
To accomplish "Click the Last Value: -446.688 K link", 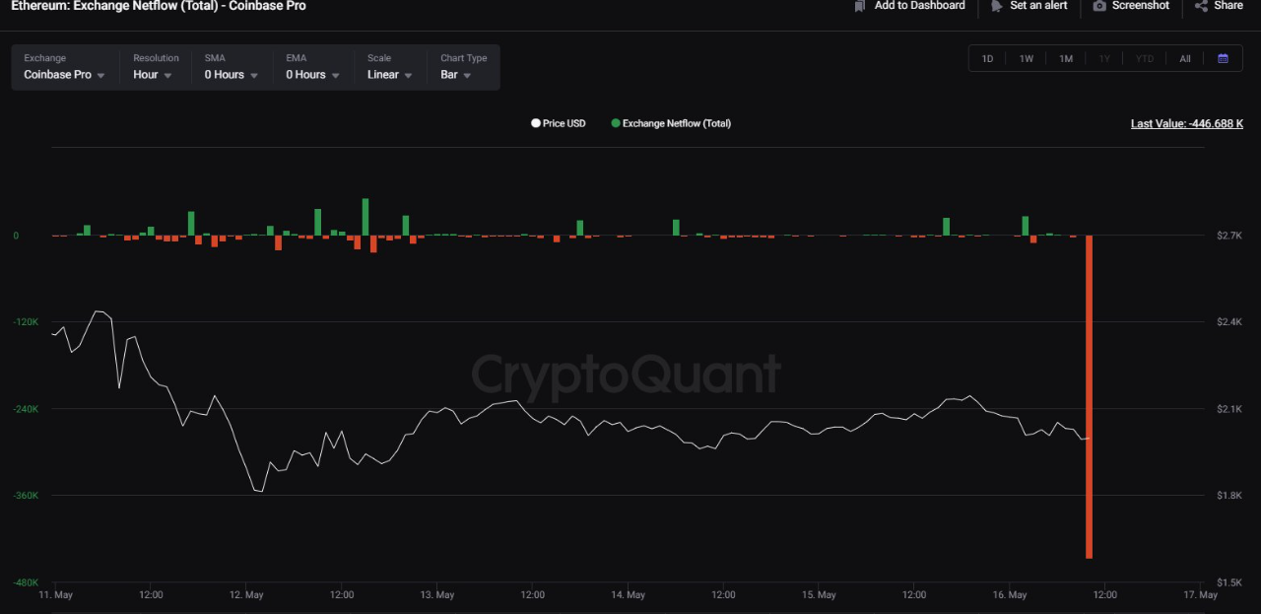I will point(1186,123).
